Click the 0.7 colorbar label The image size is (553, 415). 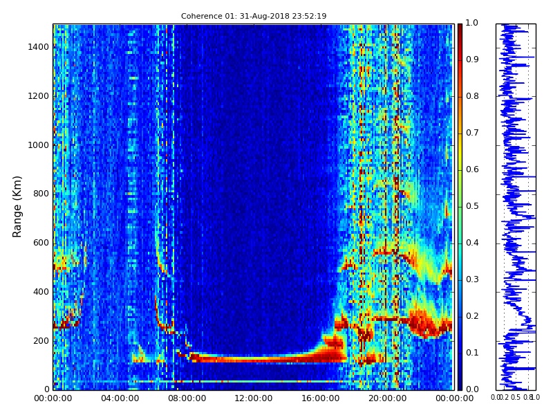[x=472, y=133]
